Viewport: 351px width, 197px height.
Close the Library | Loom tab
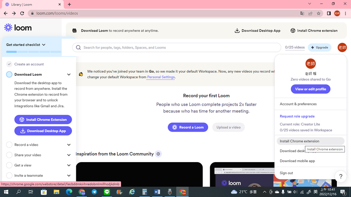[x=60, y=4]
